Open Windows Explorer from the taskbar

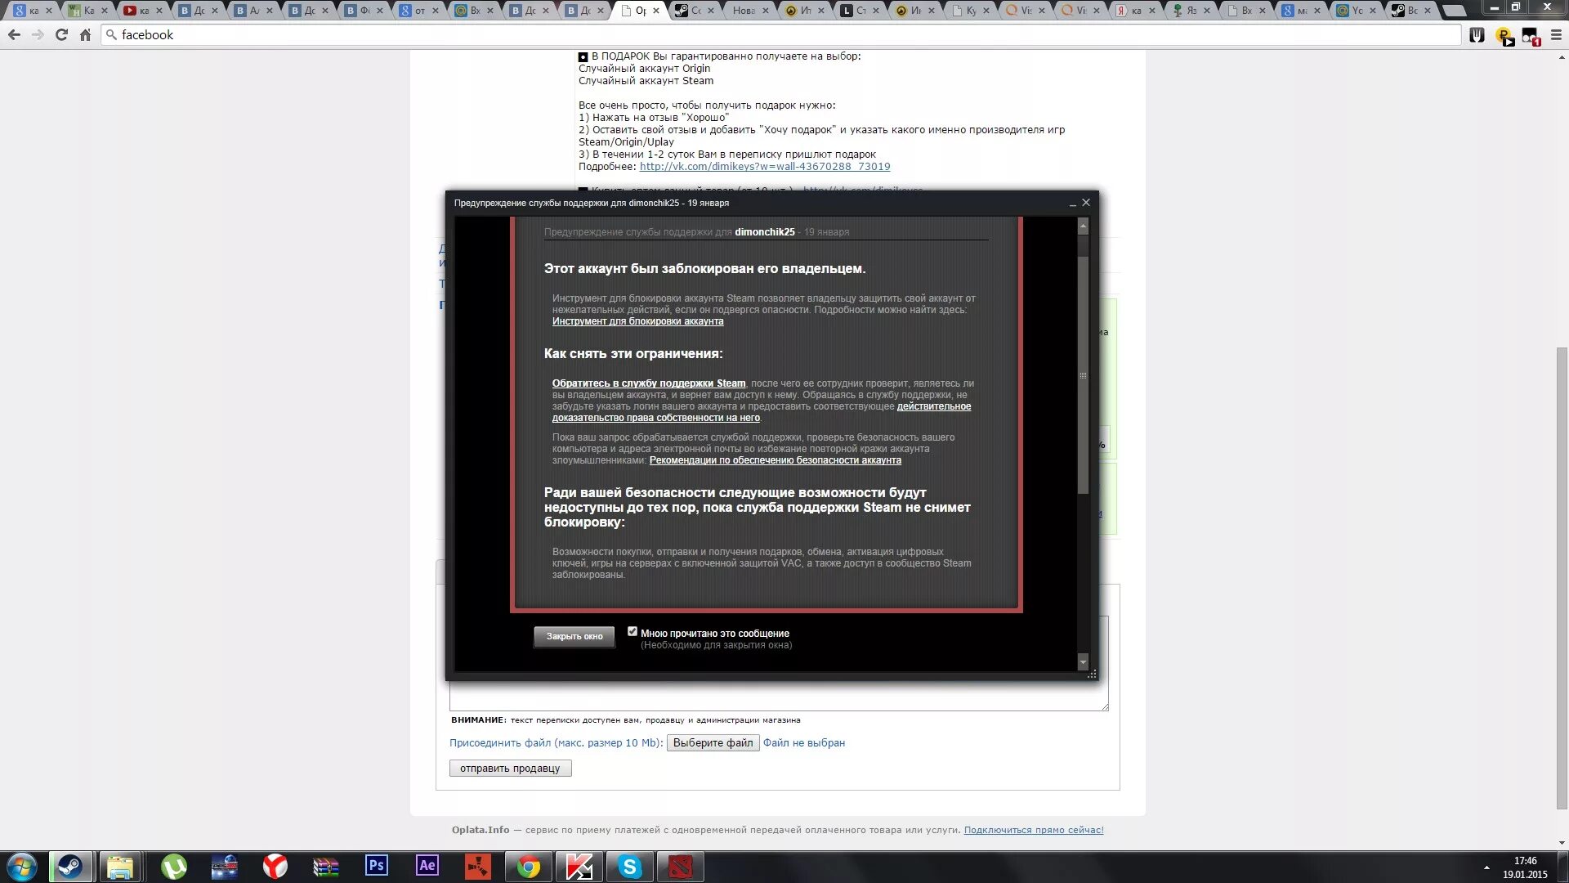click(x=120, y=867)
